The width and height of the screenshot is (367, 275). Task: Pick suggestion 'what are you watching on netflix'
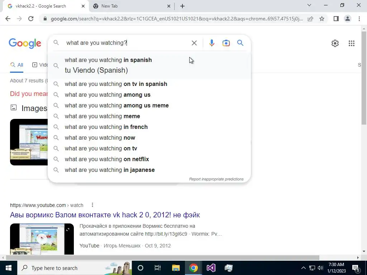(149, 159)
